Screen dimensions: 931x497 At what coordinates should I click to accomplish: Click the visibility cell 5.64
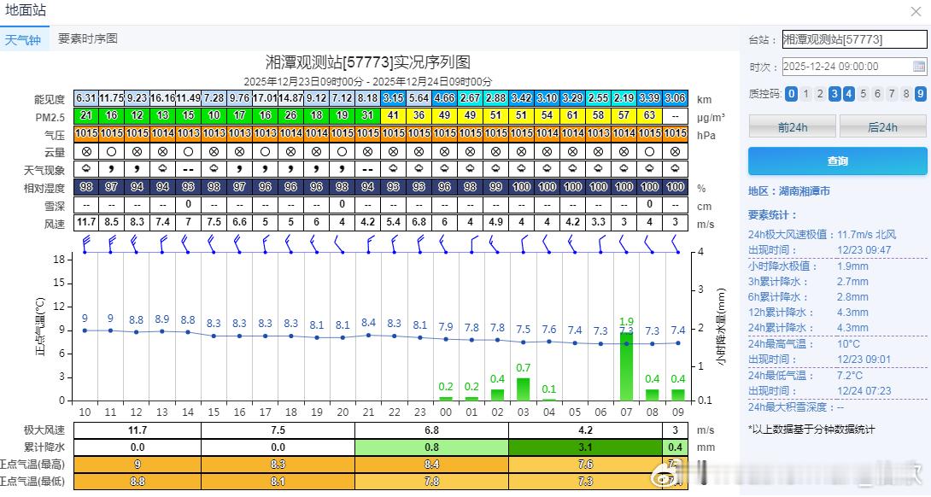pos(419,98)
